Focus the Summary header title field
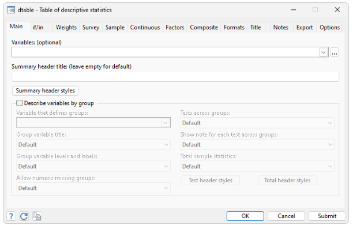Image resolution: width=353 pixels, height=225 pixels. [x=175, y=76]
